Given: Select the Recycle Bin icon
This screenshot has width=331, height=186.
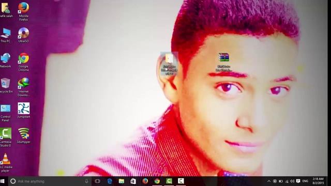Looking at the screenshot, I should point(6,85).
